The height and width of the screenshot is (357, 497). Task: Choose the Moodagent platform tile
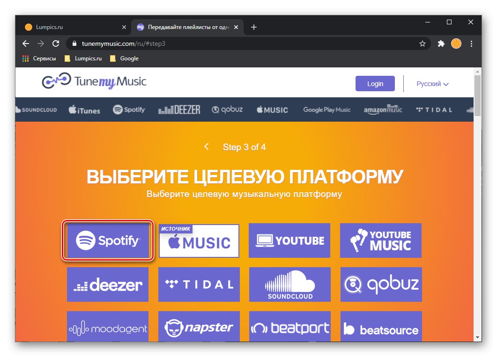point(108,326)
